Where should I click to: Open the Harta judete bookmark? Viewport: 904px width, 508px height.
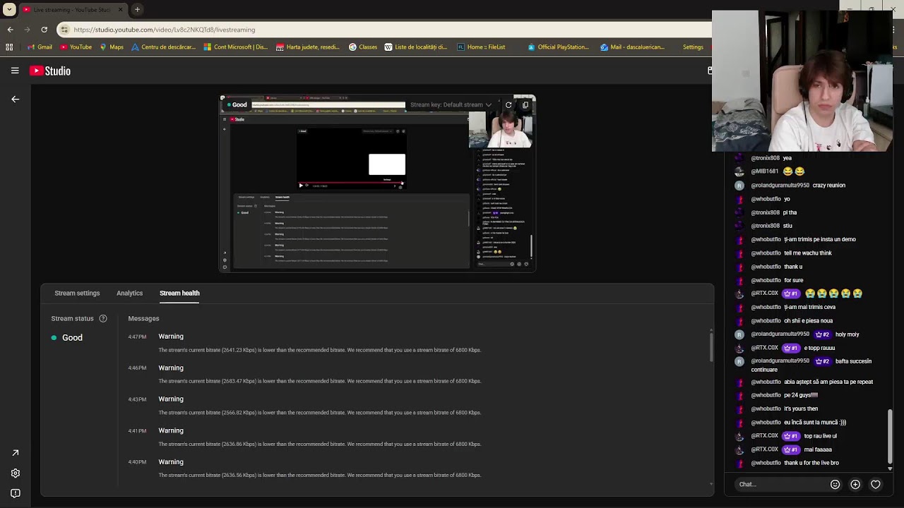point(307,47)
